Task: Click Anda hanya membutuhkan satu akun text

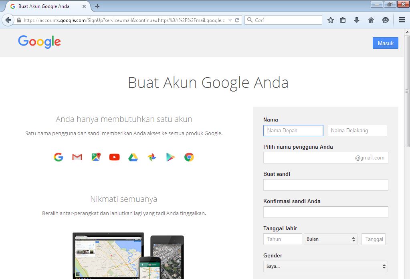Action: (x=124, y=119)
